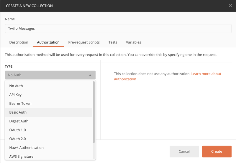
Task: Open the Pre-request Scripts tab
Action: coord(84,42)
